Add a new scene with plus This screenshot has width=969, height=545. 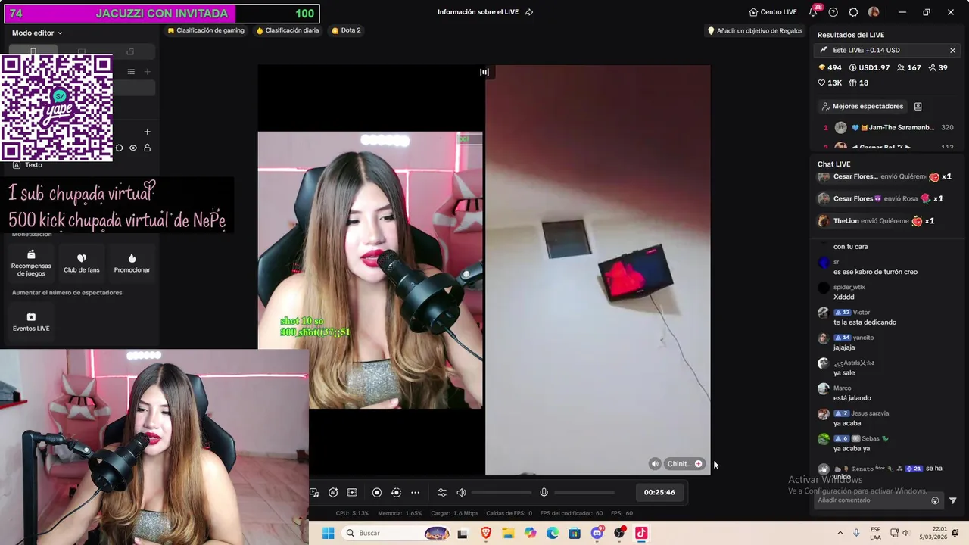148,72
